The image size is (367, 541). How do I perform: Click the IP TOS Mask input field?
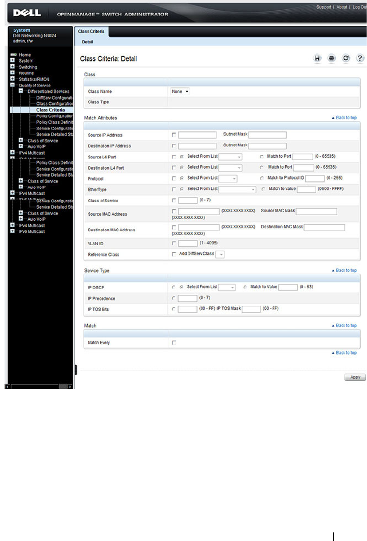[251, 309]
